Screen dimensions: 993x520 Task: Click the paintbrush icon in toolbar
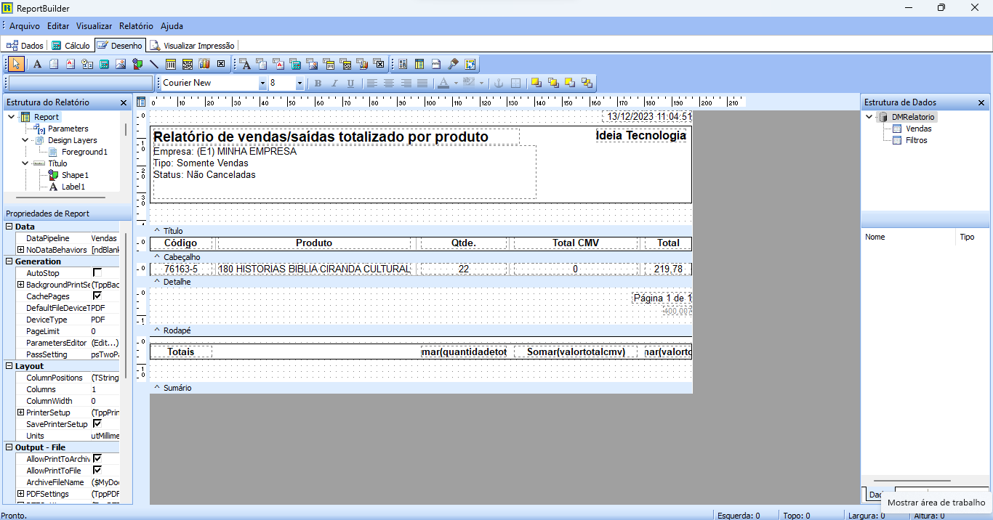coord(454,64)
